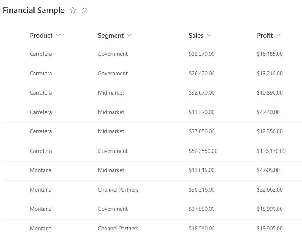The height and width of the screenshot is (238, 302).
Task: Select Carretera in the $32,370.00 sales row
Action: tap(41, 54)
